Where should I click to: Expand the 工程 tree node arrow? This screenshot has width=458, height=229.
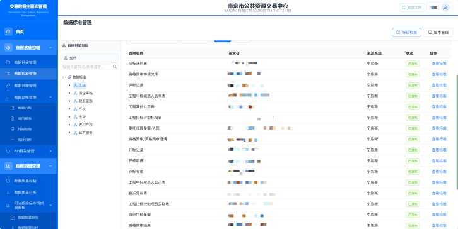click(69, 86)
